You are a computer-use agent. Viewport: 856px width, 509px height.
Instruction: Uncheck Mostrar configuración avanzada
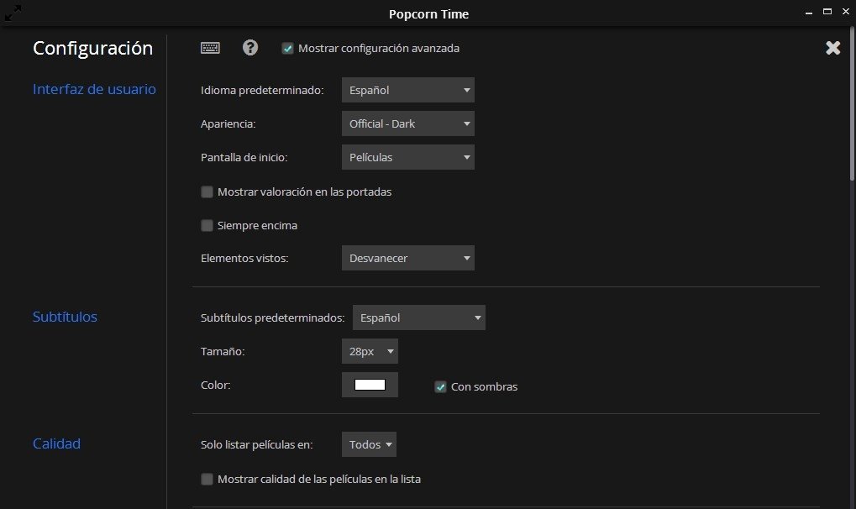287,49
